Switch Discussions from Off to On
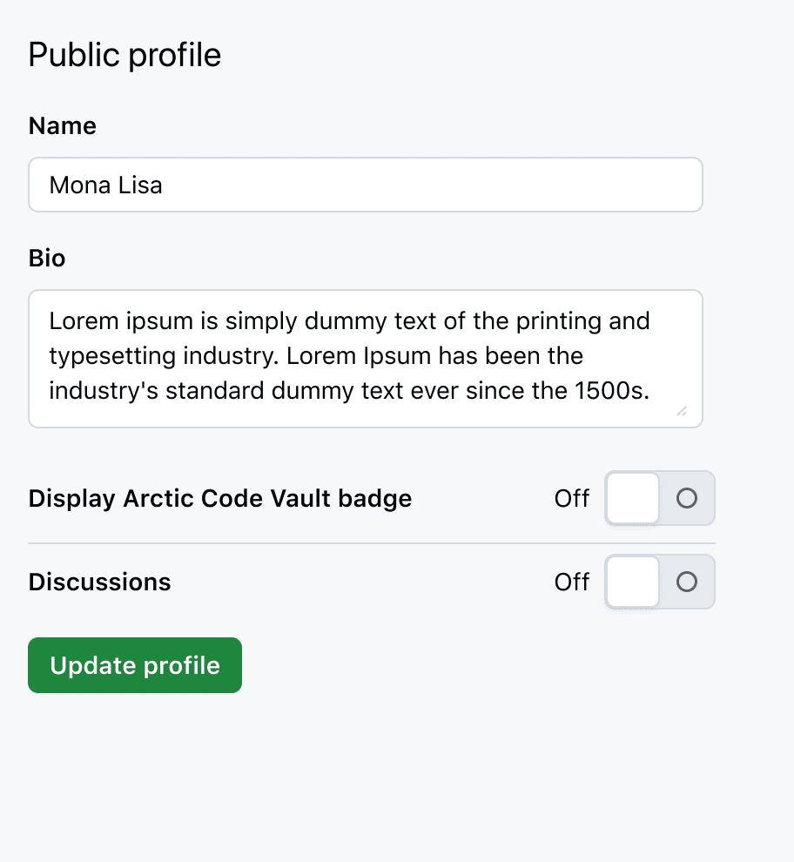794x862 pixels. [659, 582]
